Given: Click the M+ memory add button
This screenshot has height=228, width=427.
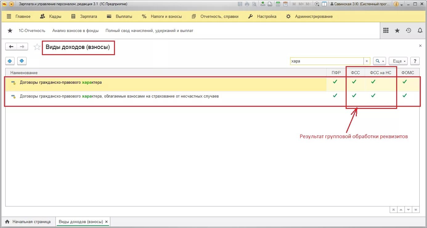Looking at the screenshot, I should coord(301,4).
